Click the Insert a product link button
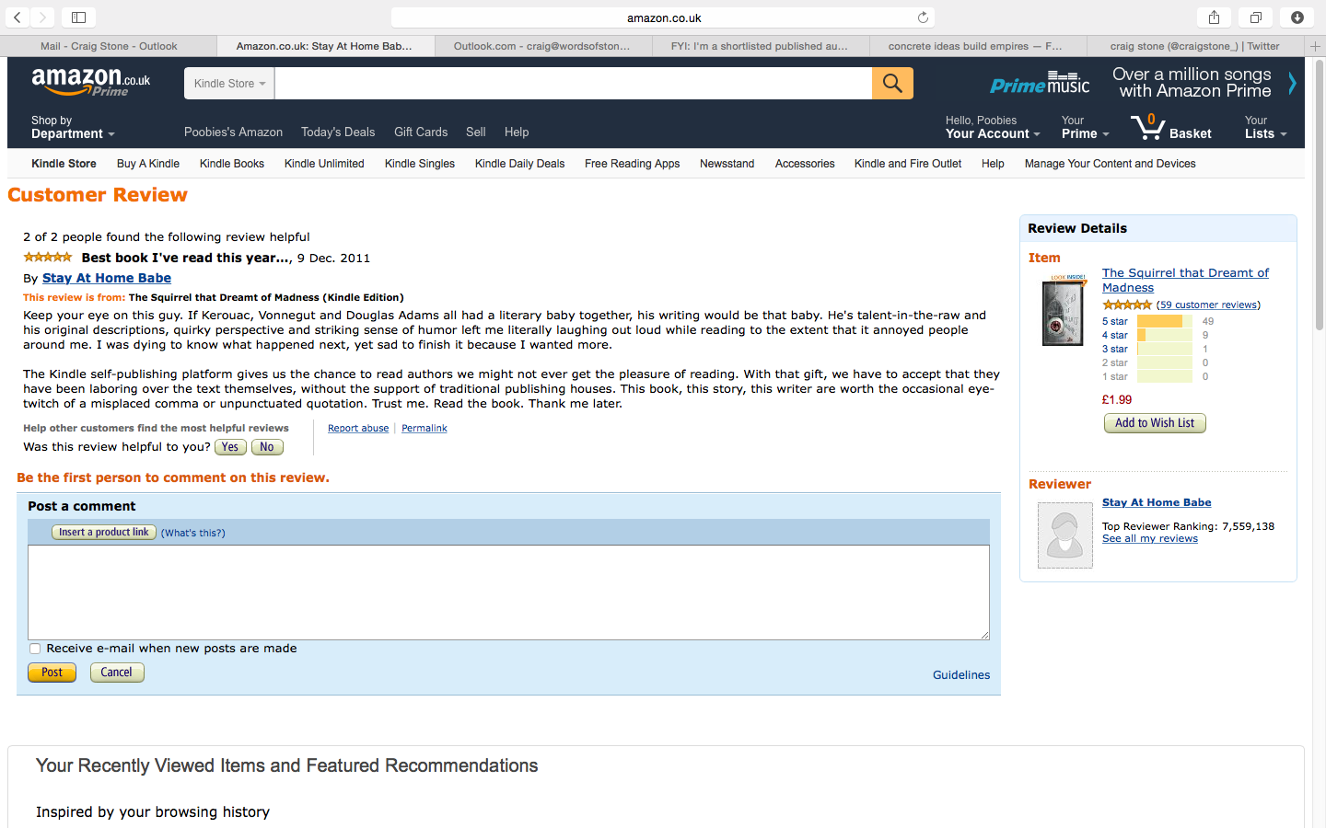The width and height of the screenshot is (1326, 828). pos(104,533)
